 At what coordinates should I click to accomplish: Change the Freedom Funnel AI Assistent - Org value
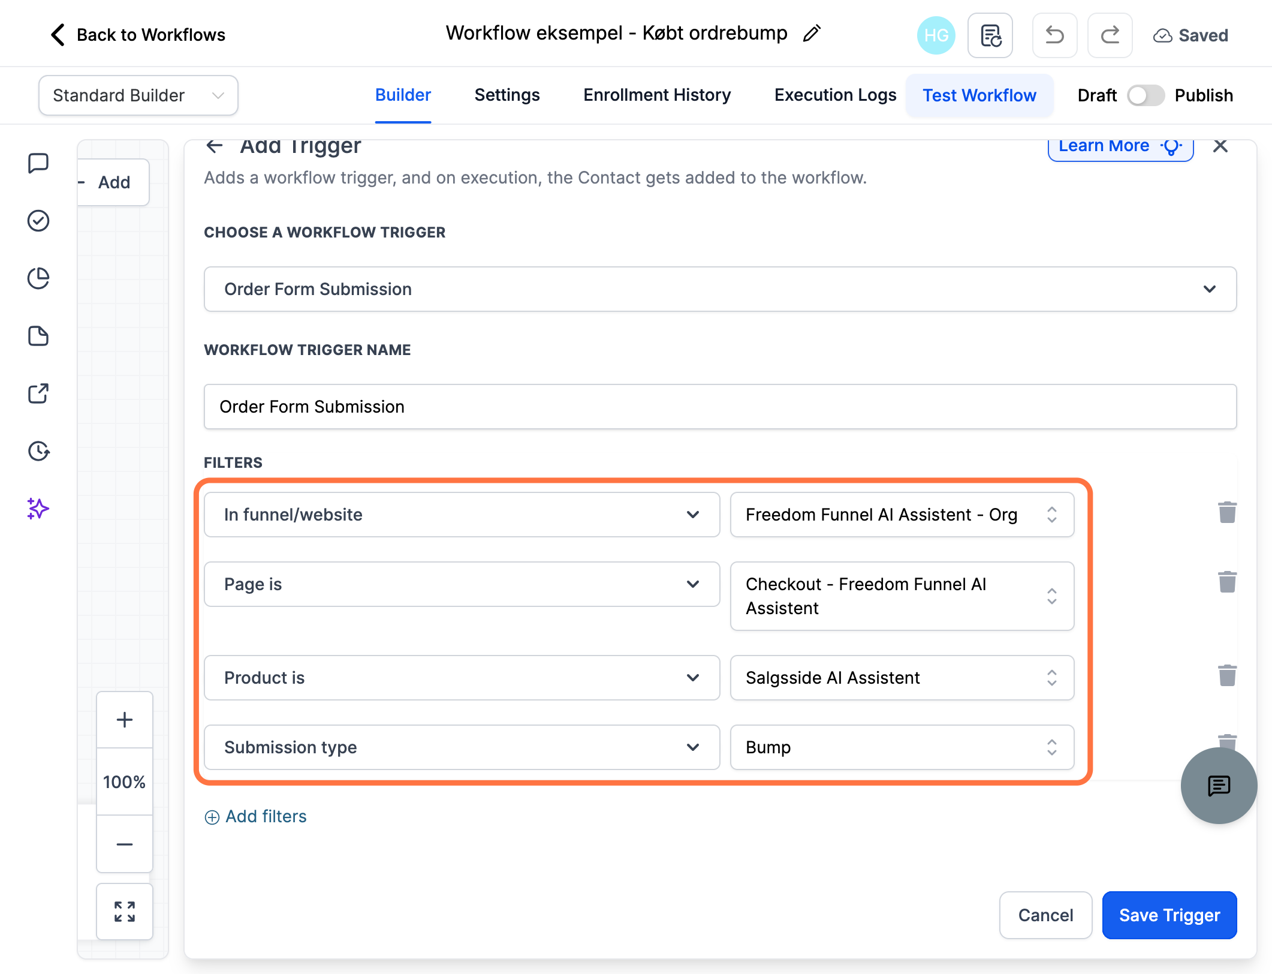coord(902,515)
